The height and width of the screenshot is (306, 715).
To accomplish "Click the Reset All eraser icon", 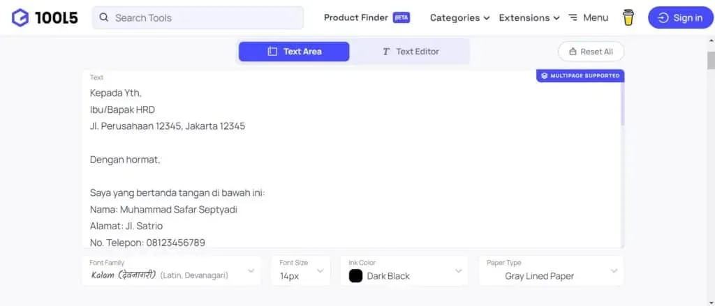I will coord(573,52).
